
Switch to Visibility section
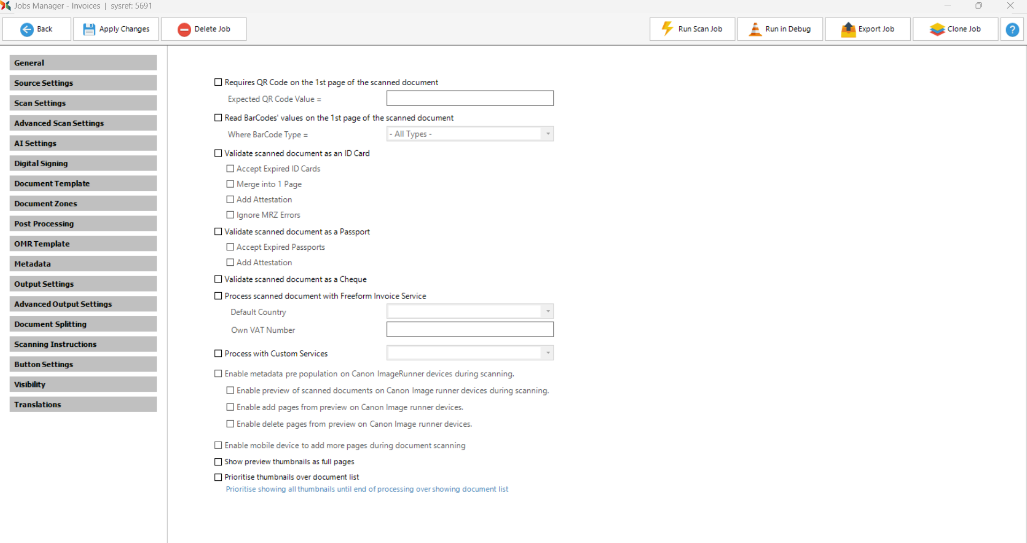pos(83,384)
